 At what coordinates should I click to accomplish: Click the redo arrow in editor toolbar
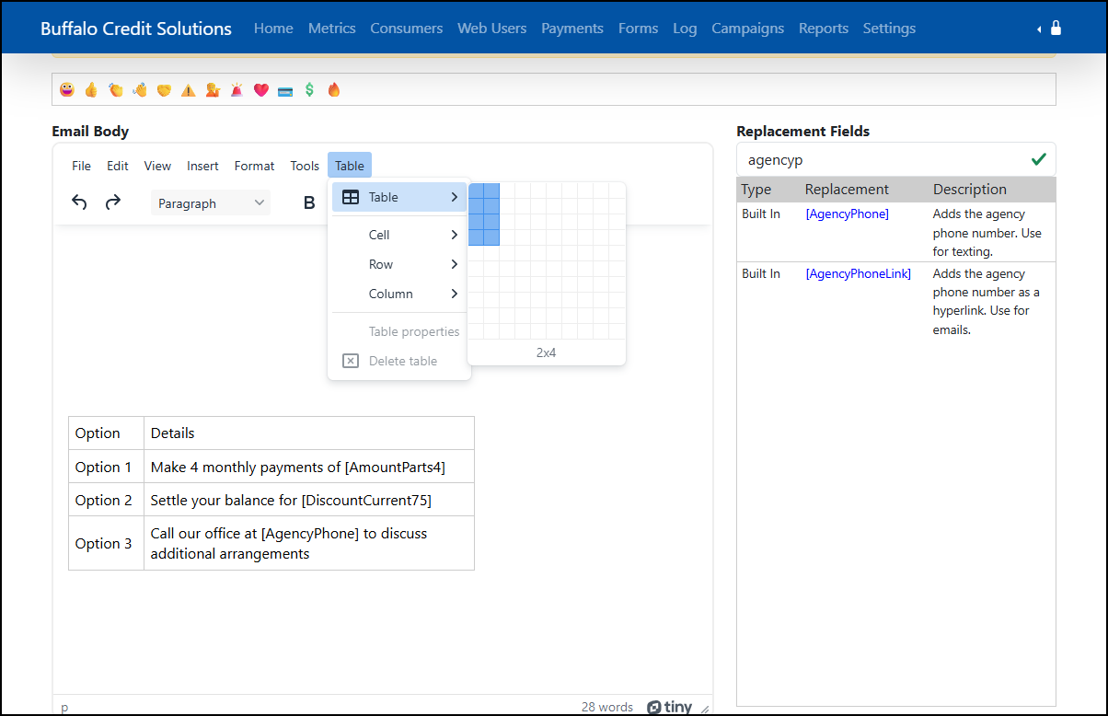(x=112, y=202)
